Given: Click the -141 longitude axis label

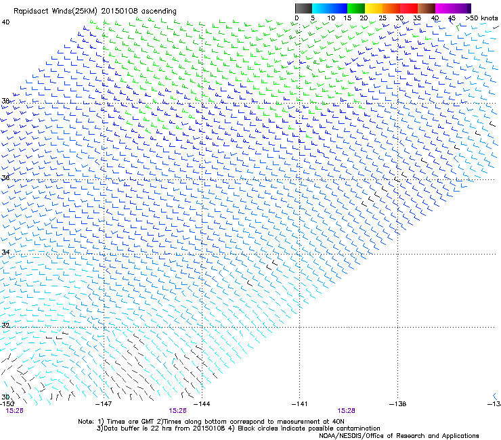Looking at the screenshot, I should (x=299, y=404).
